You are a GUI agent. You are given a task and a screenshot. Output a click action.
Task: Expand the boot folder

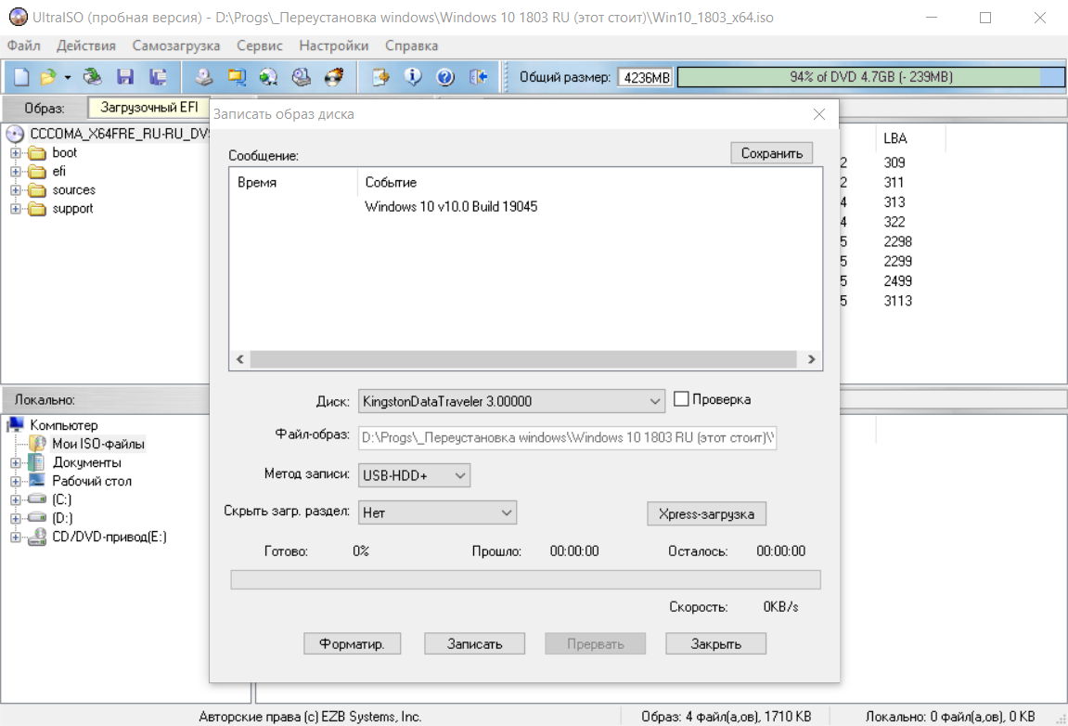(x=15, y=152)
